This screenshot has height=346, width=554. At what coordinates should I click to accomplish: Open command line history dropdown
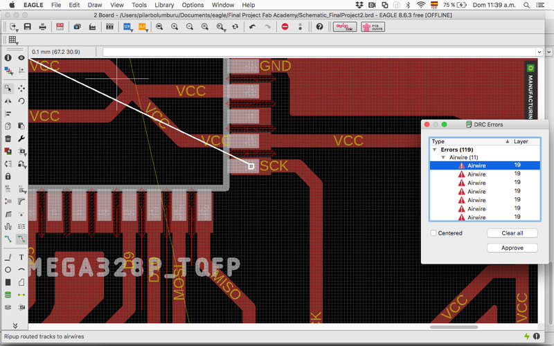(x=539, y=52)
